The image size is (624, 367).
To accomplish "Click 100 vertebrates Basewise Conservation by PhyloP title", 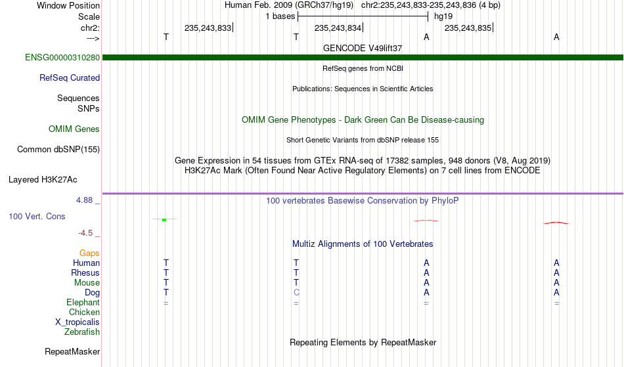I will coord(363,201).
